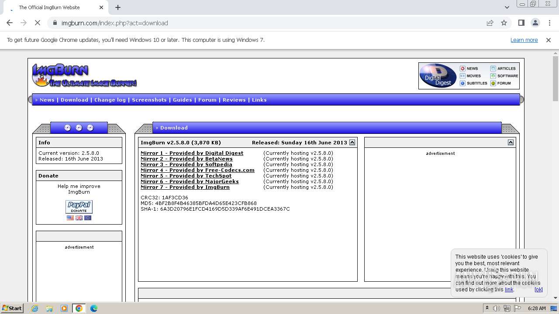The width and height of the screenshot is (559, 314).
Task: Download from Mirror 2 BetaNews
Action: 186,159
